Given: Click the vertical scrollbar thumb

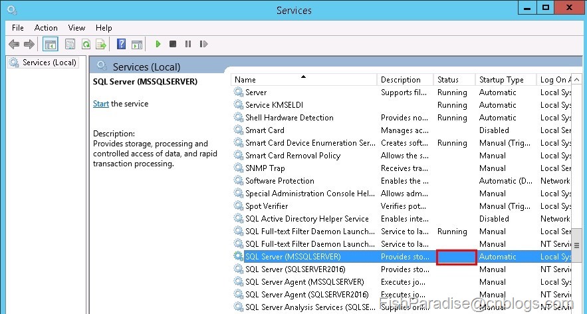Looking at the screenshot, I should click(576, 245).
